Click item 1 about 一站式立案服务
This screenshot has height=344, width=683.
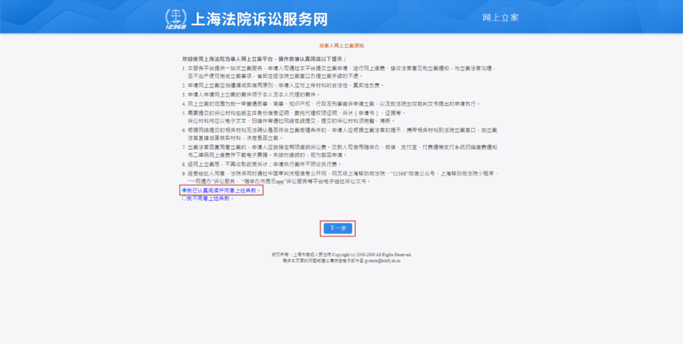(340, 72)
